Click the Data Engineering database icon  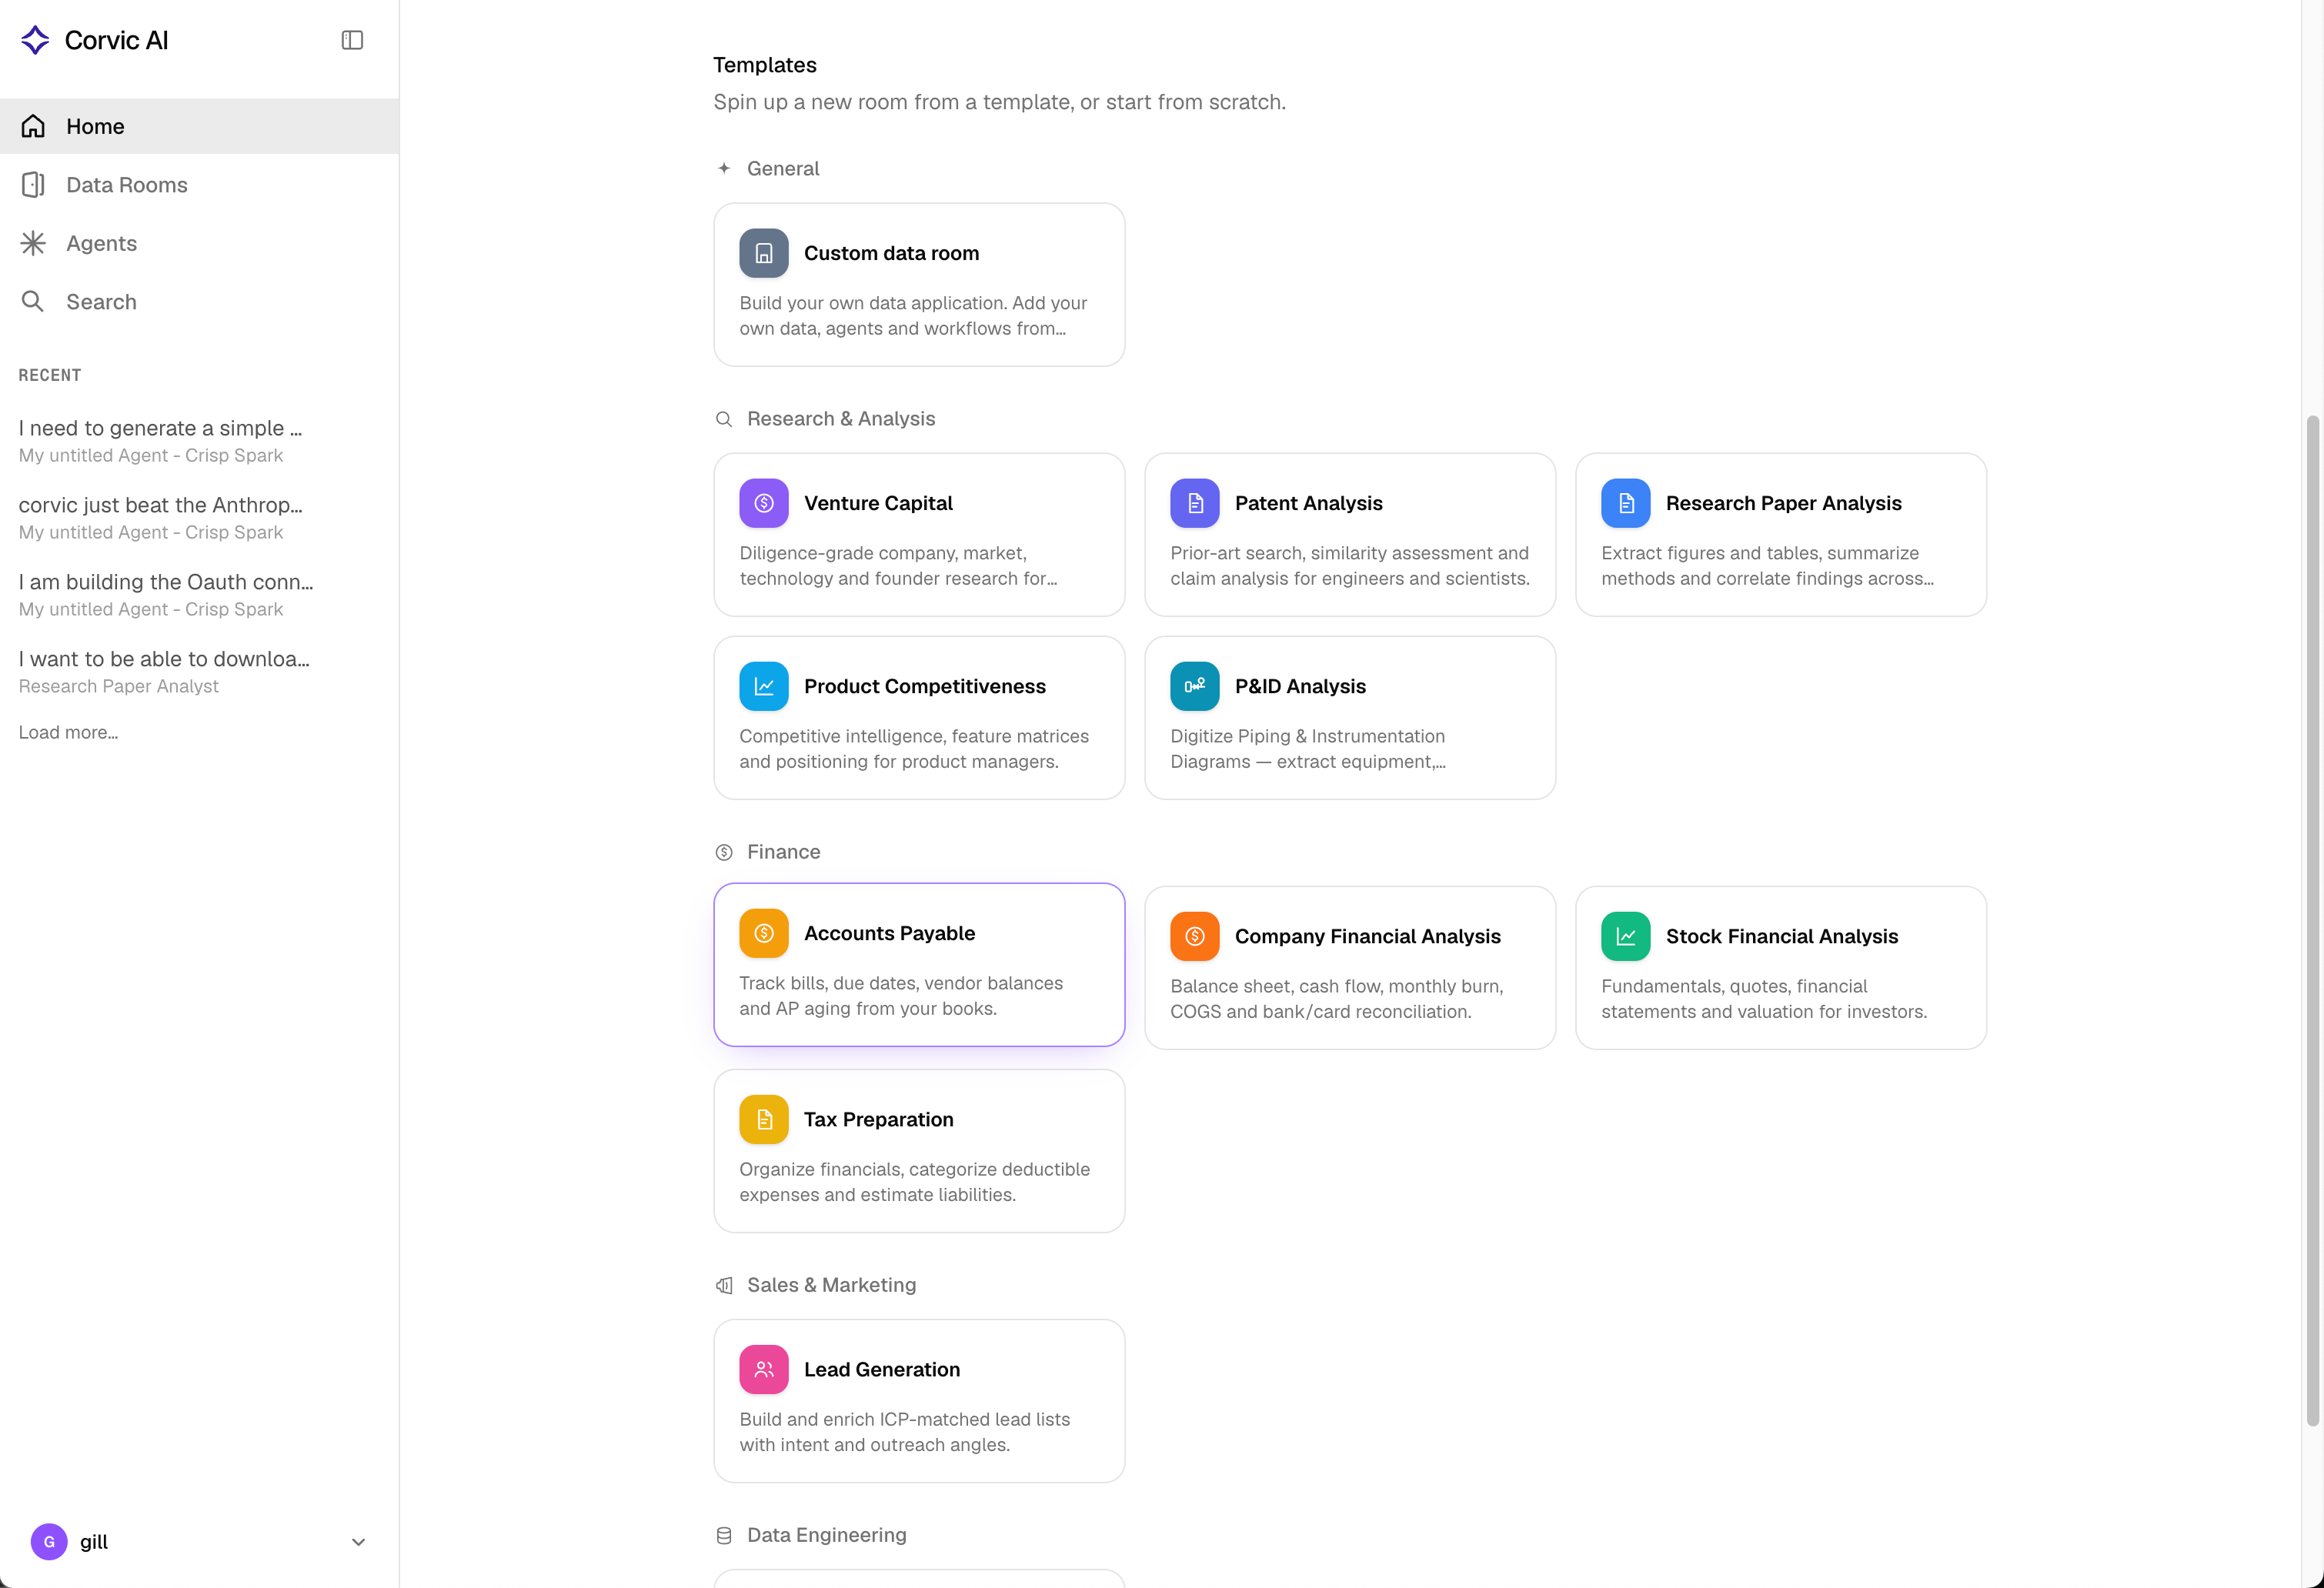724,1535
